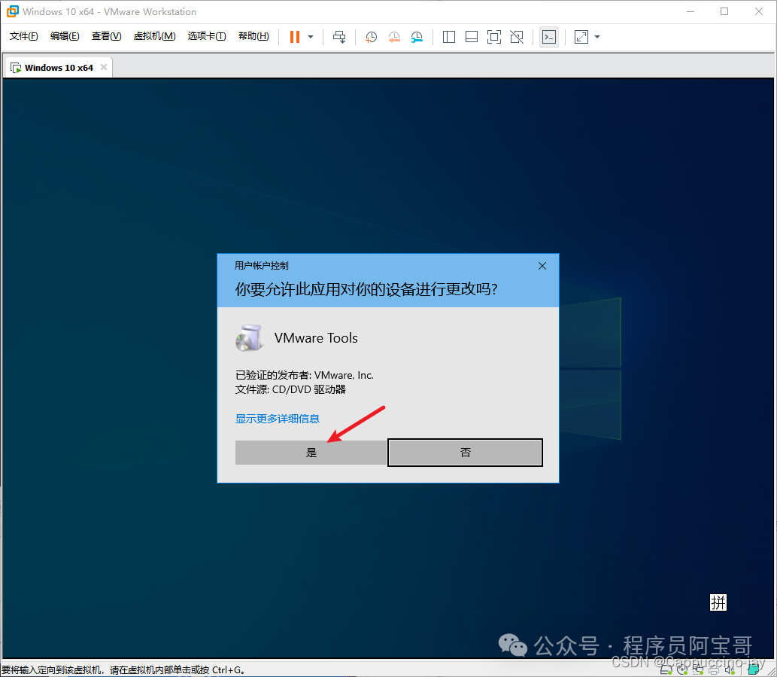Viewport: 777px width, 677px height.
Task: Click the stretch guest display icon
Action: click(581, 37)
